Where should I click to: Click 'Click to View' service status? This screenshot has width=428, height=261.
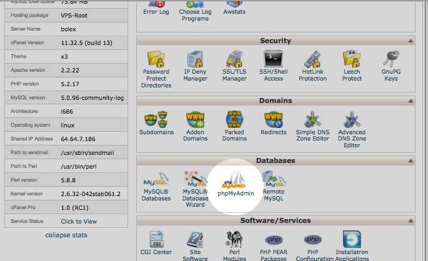[79, 222]
